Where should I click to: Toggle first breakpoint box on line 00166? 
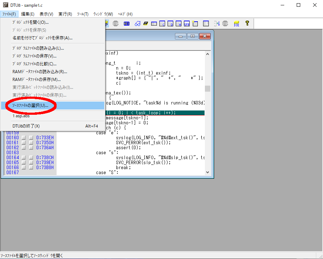(x=24, y=167)
